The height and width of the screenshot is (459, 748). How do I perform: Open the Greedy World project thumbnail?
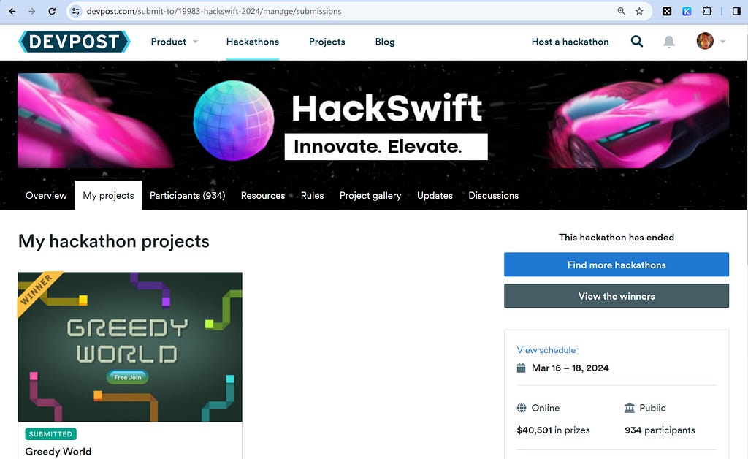coord(130,347)
